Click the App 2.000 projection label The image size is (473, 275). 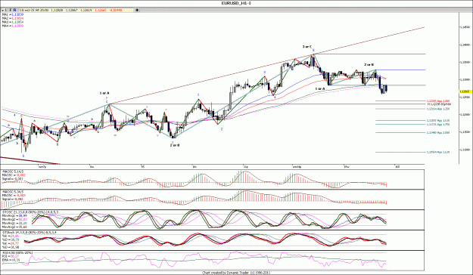[438, 132]
